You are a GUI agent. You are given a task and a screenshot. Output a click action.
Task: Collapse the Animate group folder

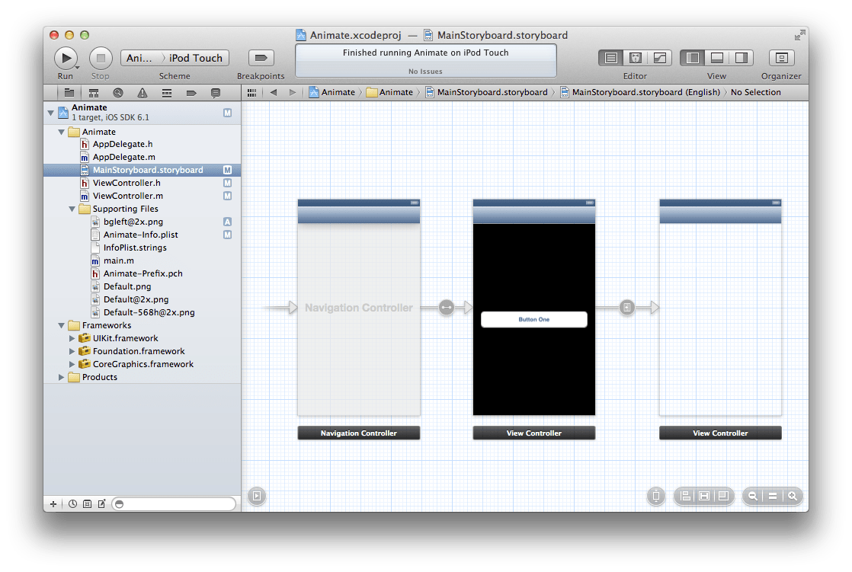[62, 132]
